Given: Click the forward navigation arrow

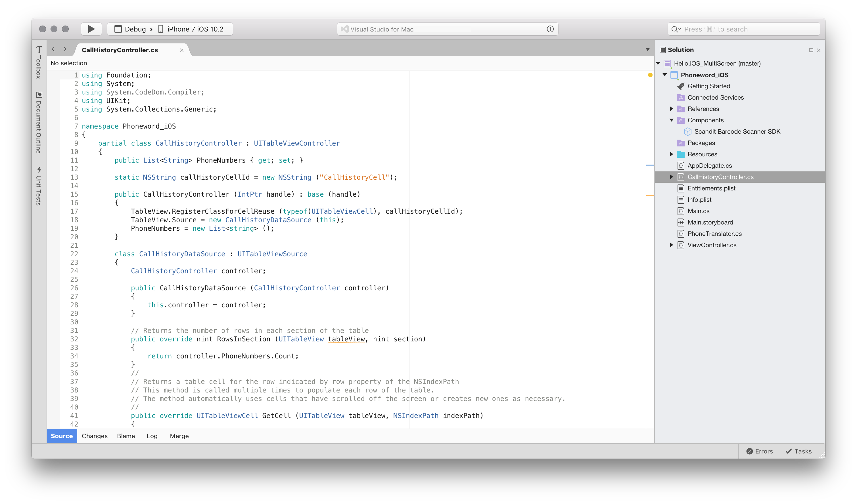Looking at the screenshot, I should click(x=65, y=49).
